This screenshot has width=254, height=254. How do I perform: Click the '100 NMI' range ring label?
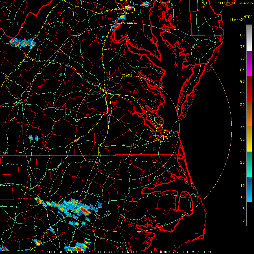(127, 23)
